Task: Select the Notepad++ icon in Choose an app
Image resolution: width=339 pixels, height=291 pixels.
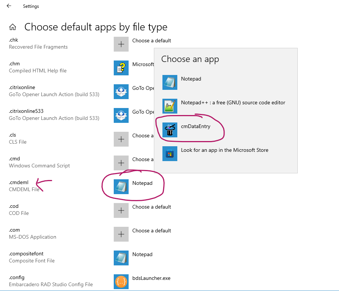Action: click(170, 106)
